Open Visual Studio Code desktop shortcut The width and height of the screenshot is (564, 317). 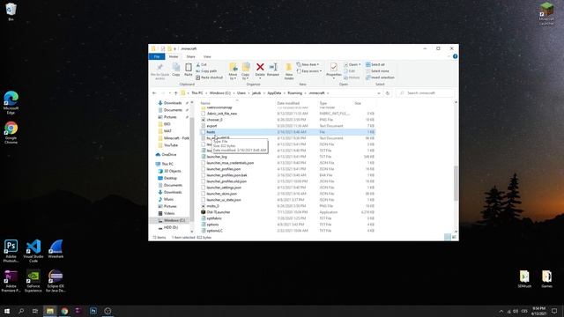pos(33,251)
